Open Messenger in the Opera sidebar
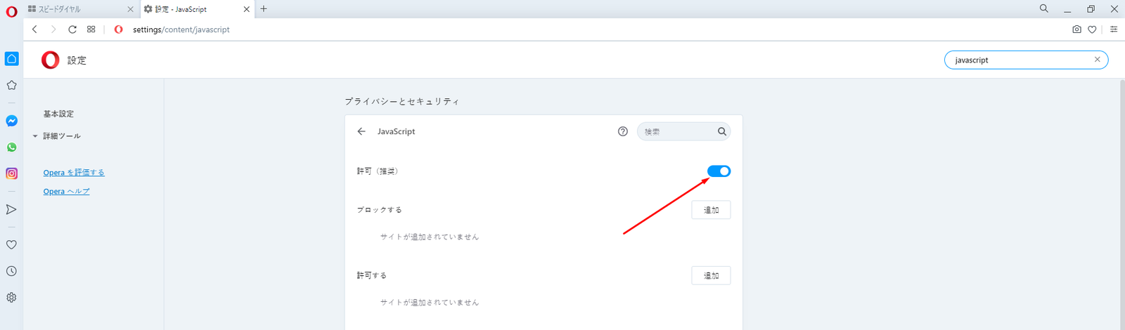The height and width of the screenshot is (330, 1125). tap(11, 121)
